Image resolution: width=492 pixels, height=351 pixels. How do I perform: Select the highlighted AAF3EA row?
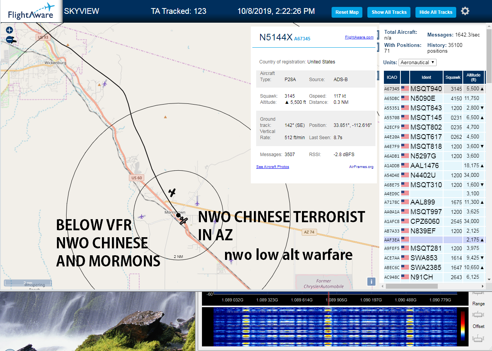tap(434, 240)
